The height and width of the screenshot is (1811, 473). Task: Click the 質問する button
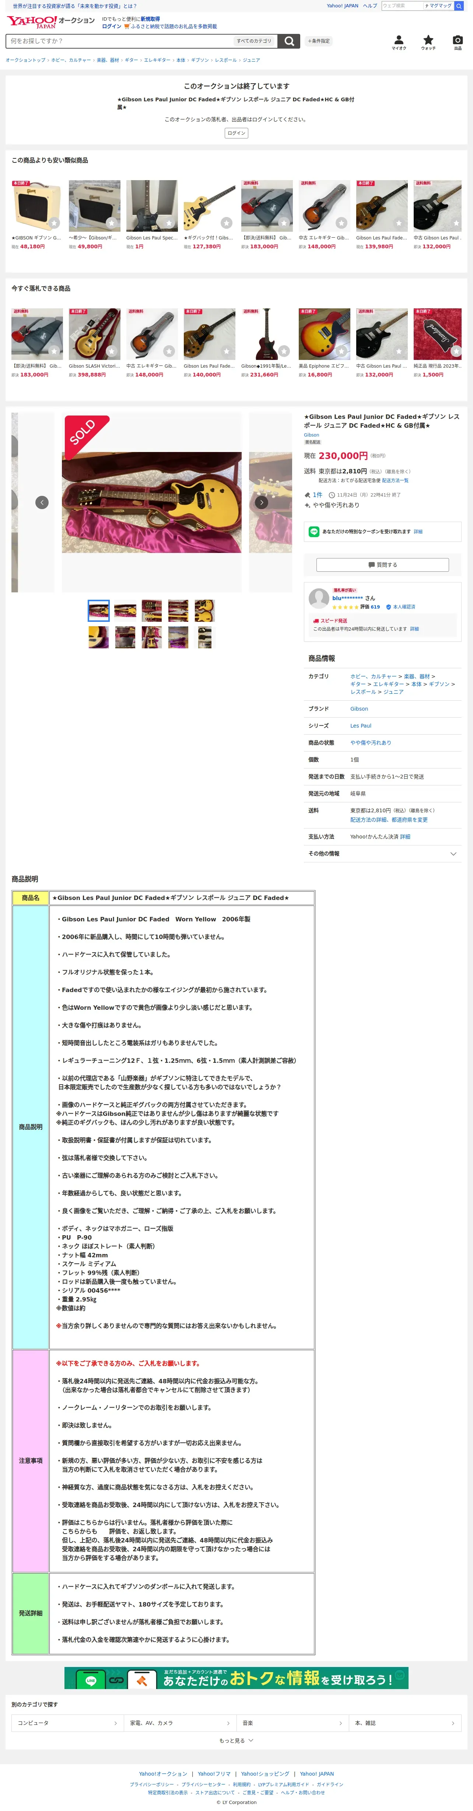click(x=382, y=564)
